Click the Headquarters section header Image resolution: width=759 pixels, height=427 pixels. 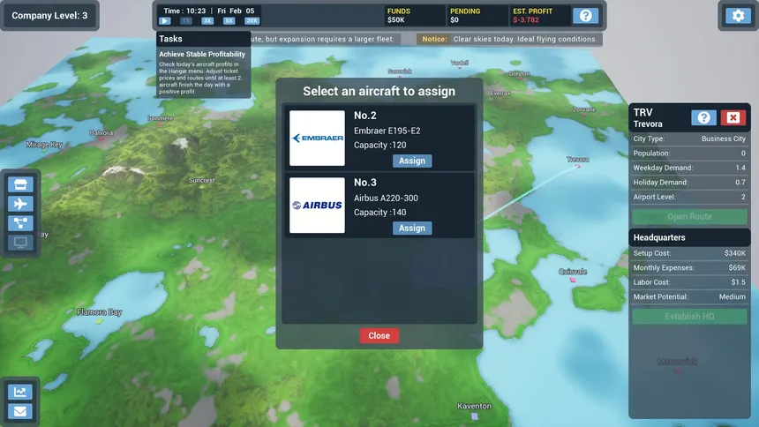tap(689, 237)
